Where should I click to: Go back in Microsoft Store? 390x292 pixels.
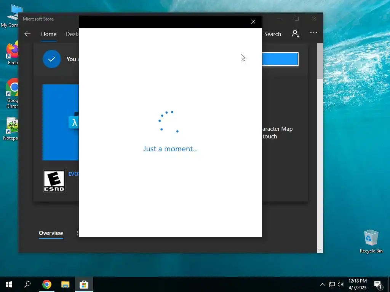point(27,34)
